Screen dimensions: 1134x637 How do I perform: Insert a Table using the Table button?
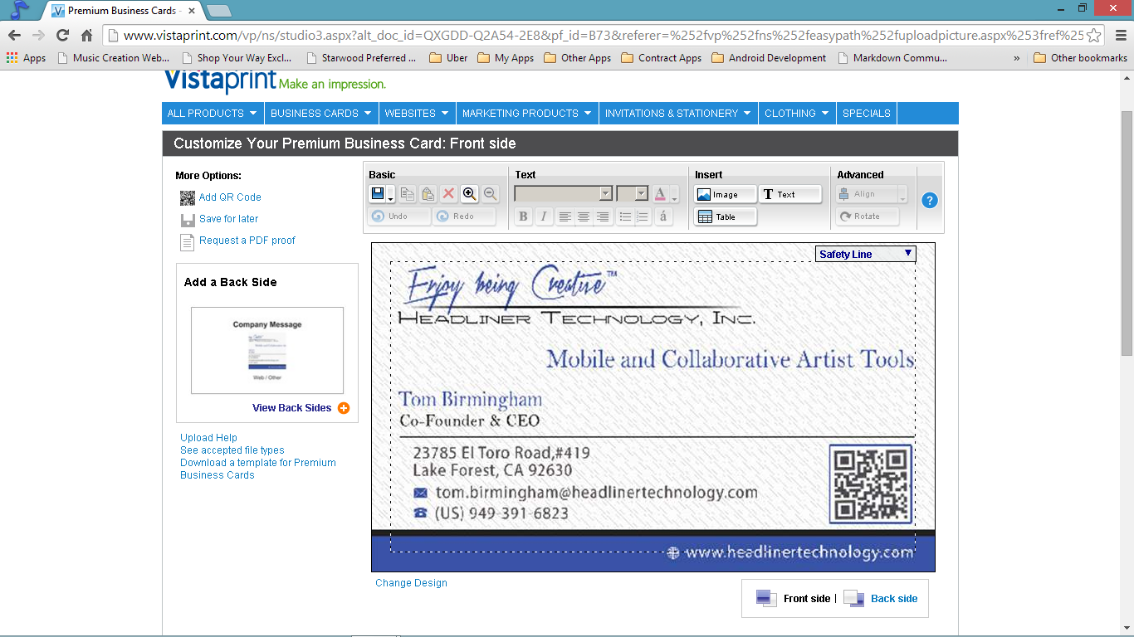point(725,216)
